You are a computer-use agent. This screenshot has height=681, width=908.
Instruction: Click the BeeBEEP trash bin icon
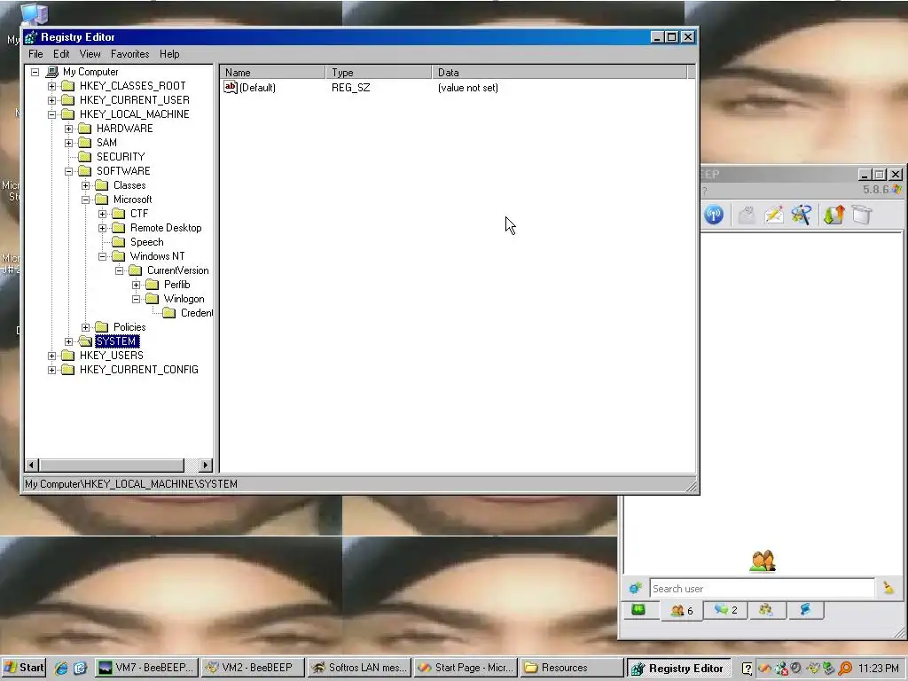pyautogui.click(x=862, y=215)
